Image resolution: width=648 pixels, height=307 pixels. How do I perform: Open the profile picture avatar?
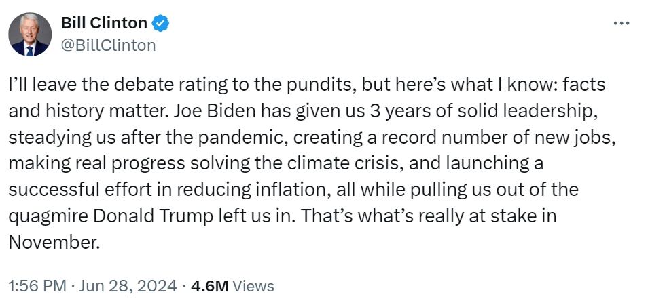[30, 34]
